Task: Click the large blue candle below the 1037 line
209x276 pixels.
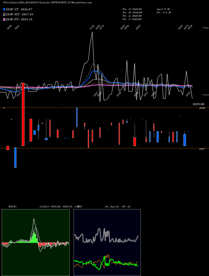Action: (15, 158)
